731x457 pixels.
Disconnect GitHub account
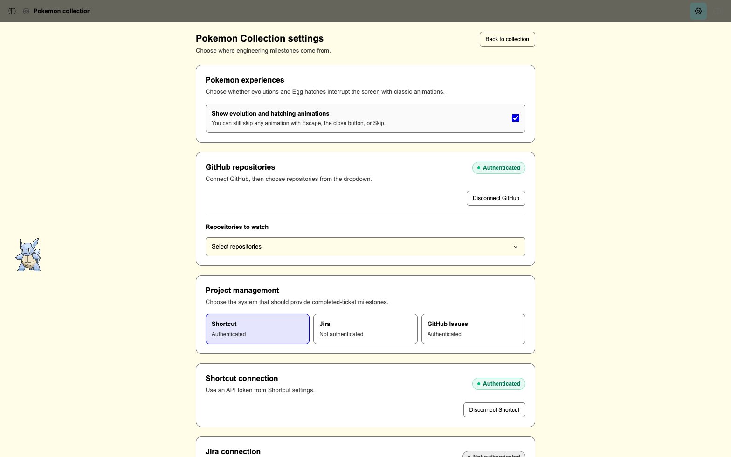(x=496, y=198)
